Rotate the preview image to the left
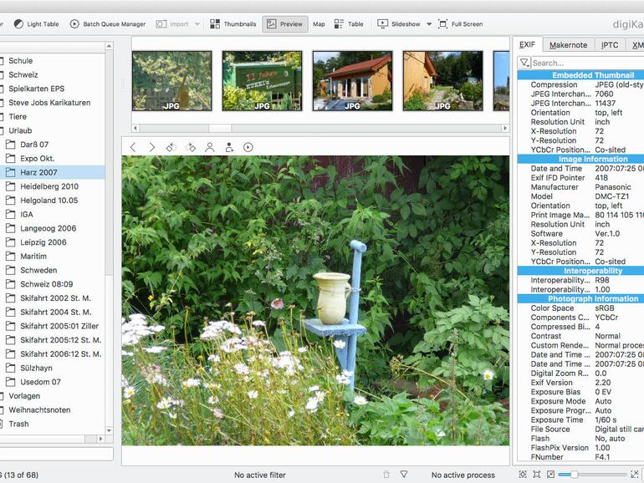The image size is (644, 483). pos(171,147)
